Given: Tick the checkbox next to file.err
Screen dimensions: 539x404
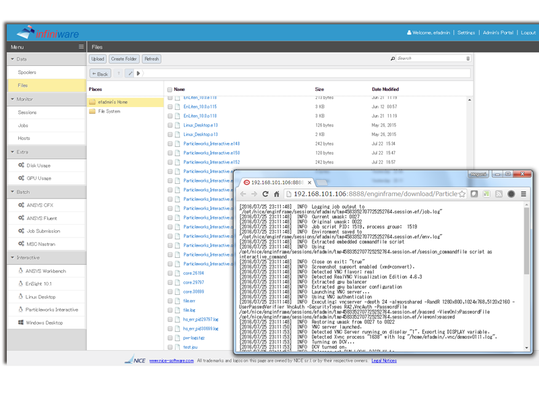Looking at the screenshot, I should coord(170,301).
